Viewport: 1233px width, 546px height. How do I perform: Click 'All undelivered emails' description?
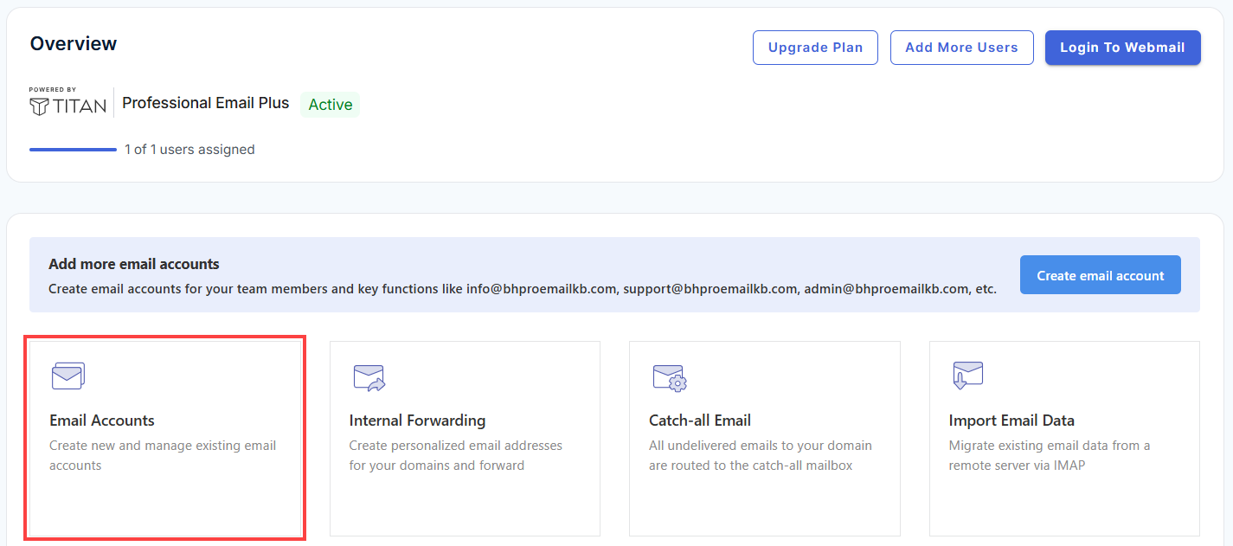(x=761, y=455)
